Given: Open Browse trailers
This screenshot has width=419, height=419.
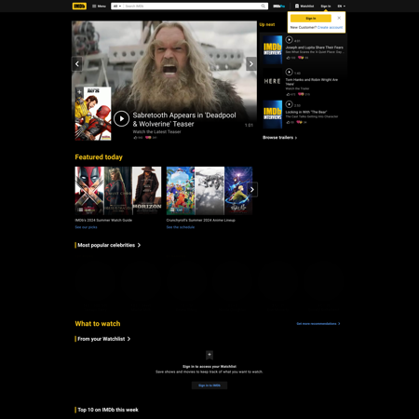Looking at the screenshot, I should pos(279,138).
